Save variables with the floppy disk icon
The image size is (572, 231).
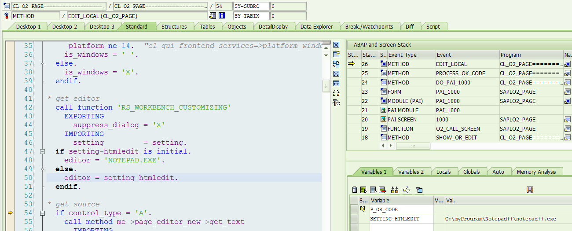(530, 190)
